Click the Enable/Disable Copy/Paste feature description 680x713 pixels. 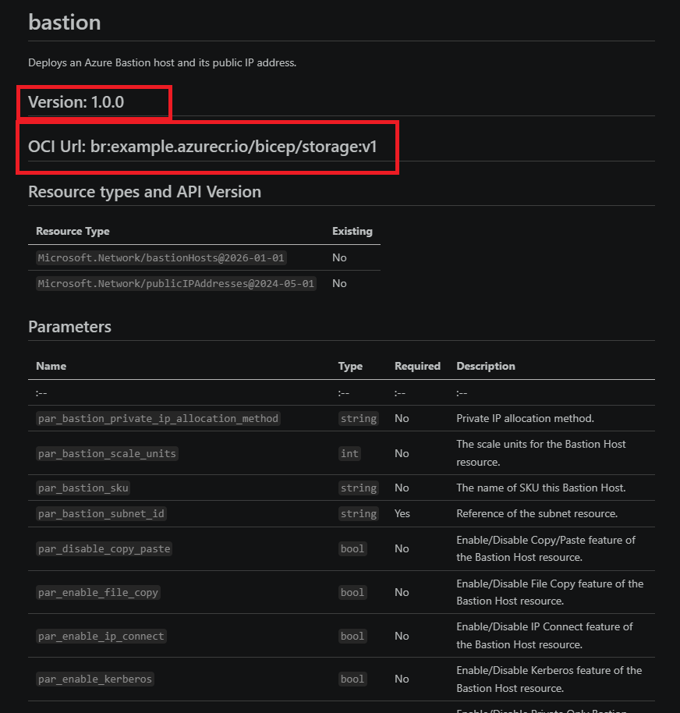click(x=546, y=548)
